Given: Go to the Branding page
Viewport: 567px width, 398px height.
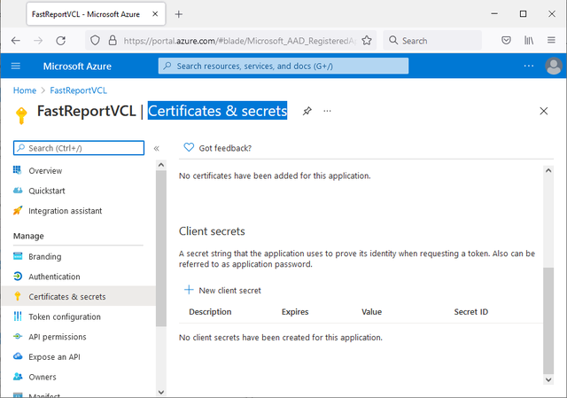Looking at the screenshot, I should [x=45, y=256].
